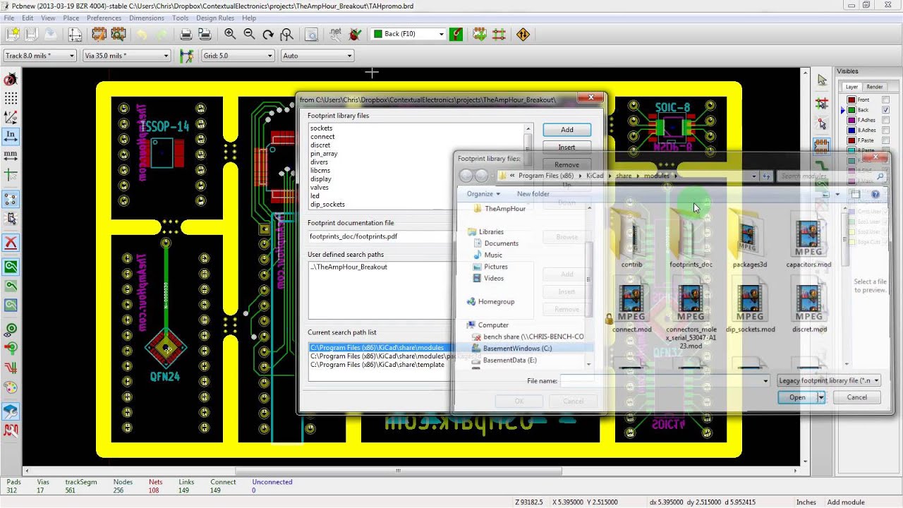
Task: Click the zoom-to-fit icon
Action: click(286, 34)
